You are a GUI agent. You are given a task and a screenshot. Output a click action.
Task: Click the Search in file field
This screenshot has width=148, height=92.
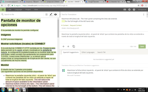coord(23,14)
